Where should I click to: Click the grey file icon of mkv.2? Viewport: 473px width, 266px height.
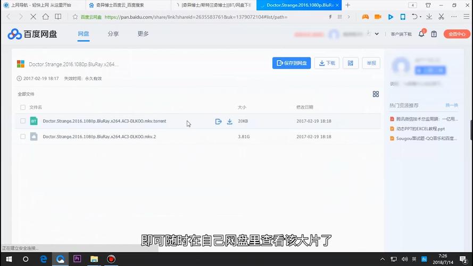pyautogui.click(x=34, y=137)
